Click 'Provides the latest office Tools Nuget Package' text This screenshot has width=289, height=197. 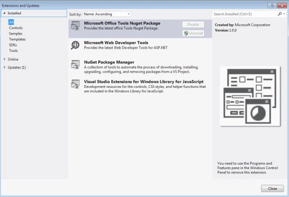[x=121, y=28]
